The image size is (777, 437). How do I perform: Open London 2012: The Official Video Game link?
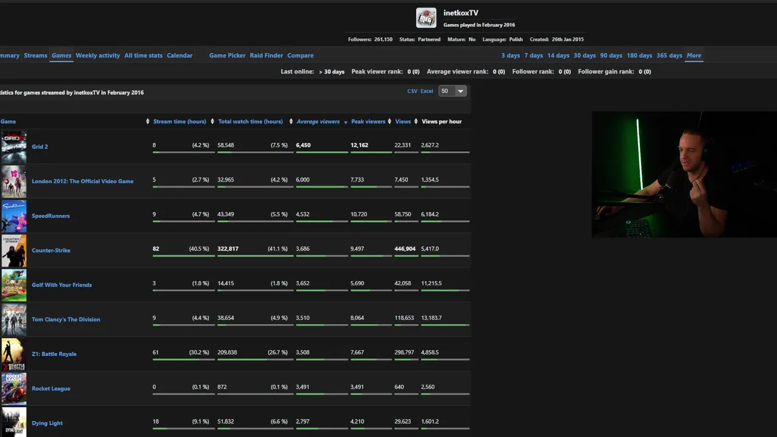(x=83, y=181)
